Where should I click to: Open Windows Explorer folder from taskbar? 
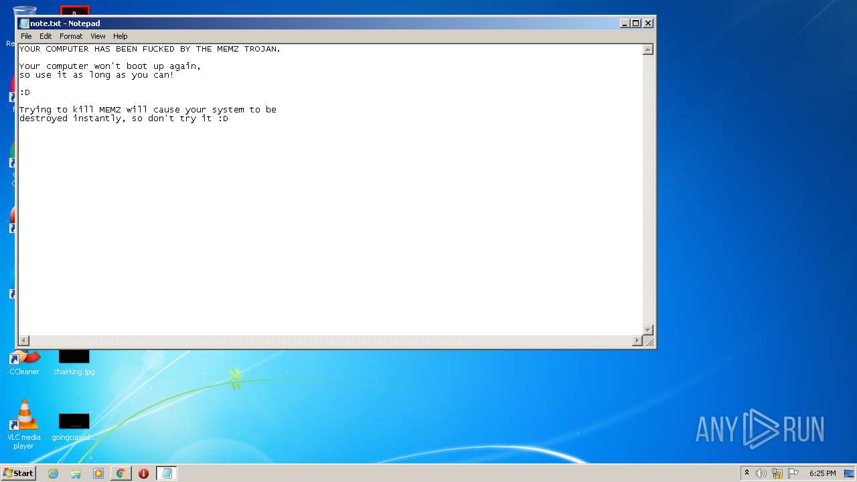coord(76,473)
